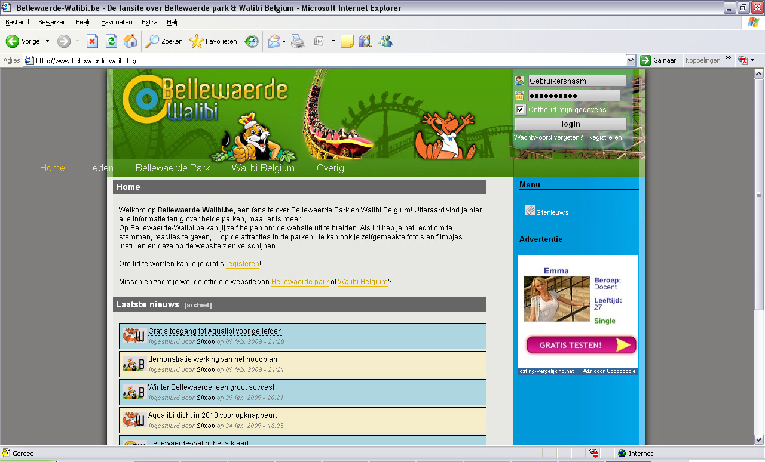
Task: Click the address URL field
Action: coord(330,60)
